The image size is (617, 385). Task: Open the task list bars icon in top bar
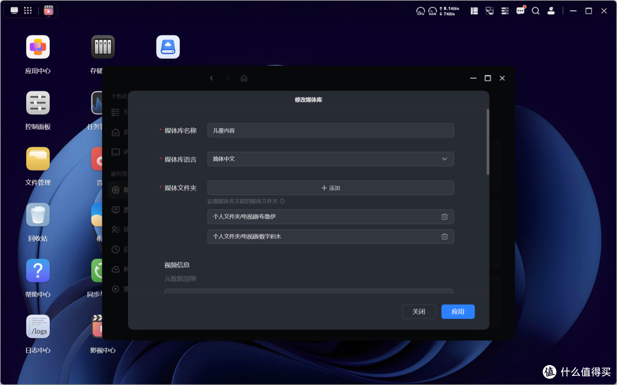click(505, 11)
